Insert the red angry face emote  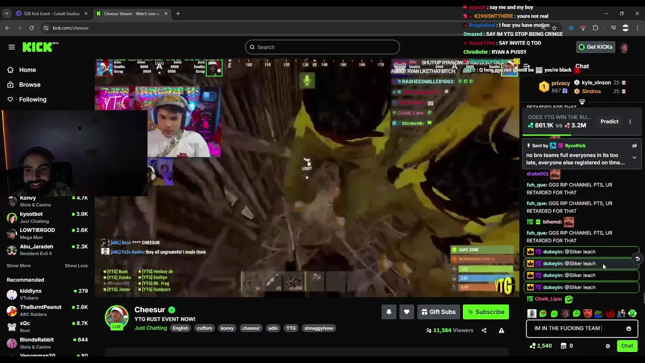click(x=588, y=314)
